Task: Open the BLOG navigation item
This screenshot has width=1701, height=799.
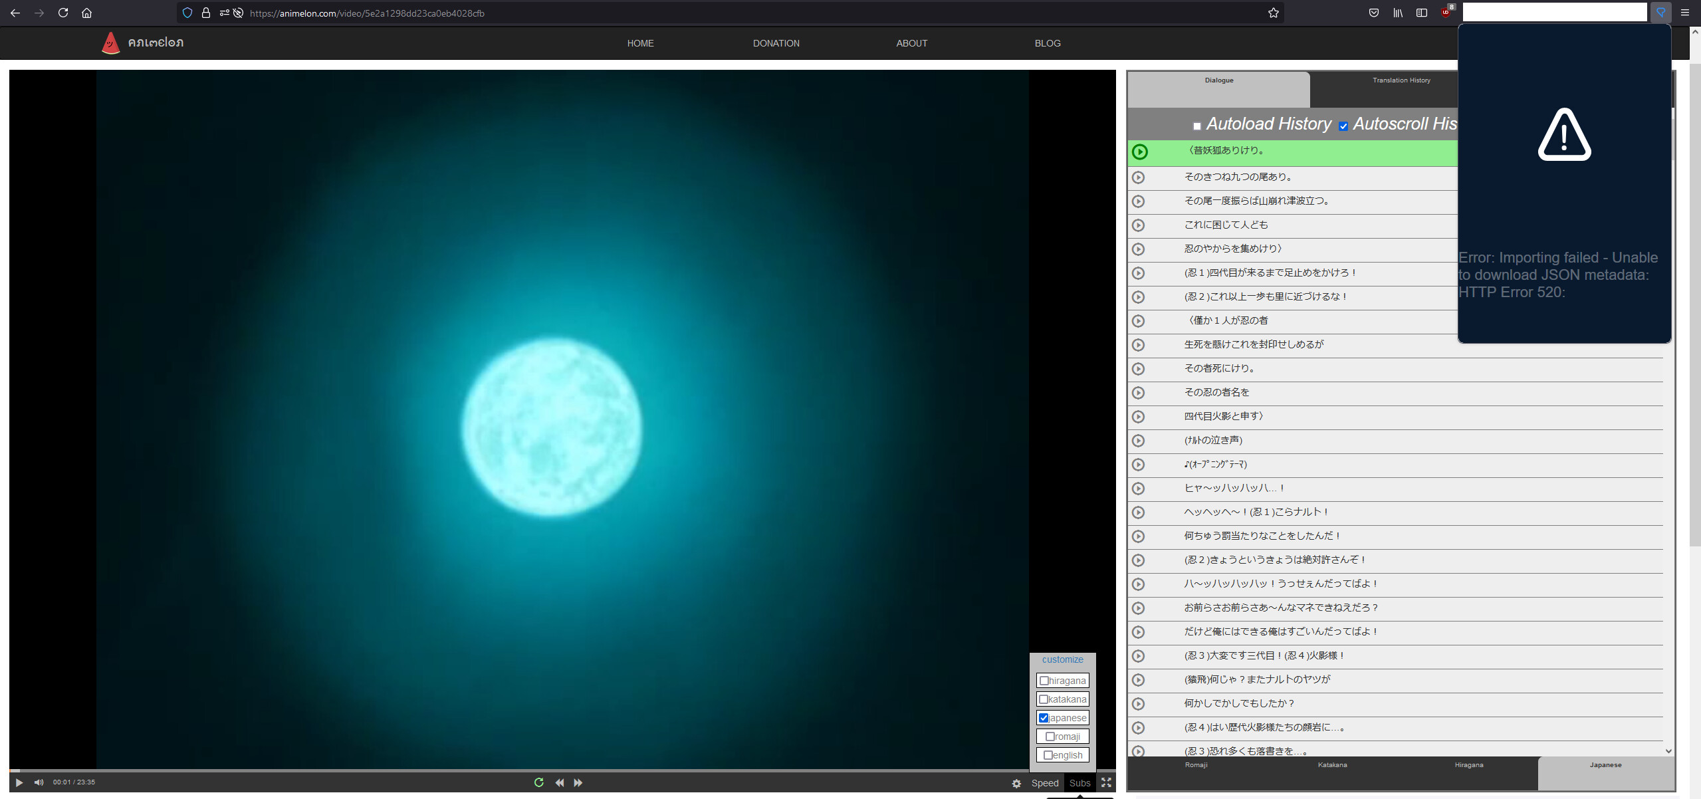Action: pos(1048,43)
